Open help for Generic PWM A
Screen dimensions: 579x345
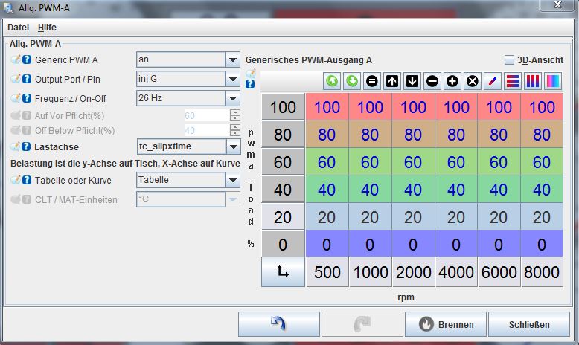[27, 59]
